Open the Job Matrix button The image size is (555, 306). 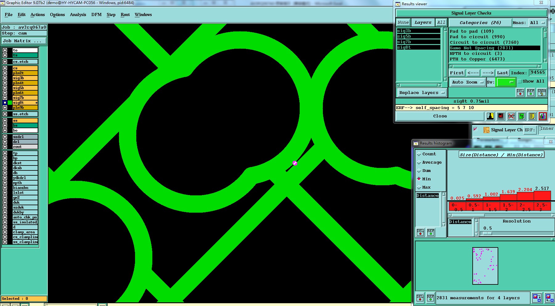pyautogui.click(x=24, y=41)
